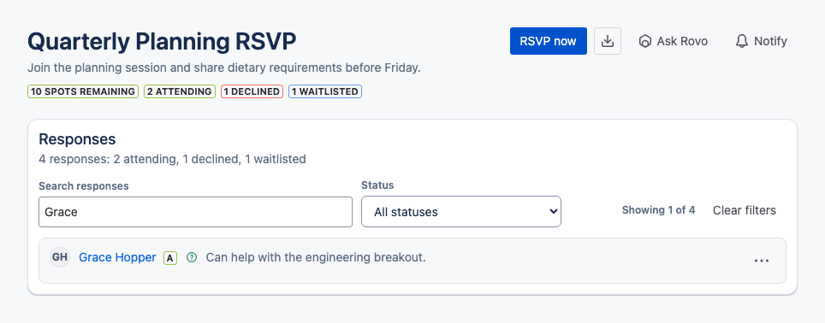This screenshot has width=825, height=323.
Task: Expand the All statuses dropdown
Action: click(x=461, y=212)
